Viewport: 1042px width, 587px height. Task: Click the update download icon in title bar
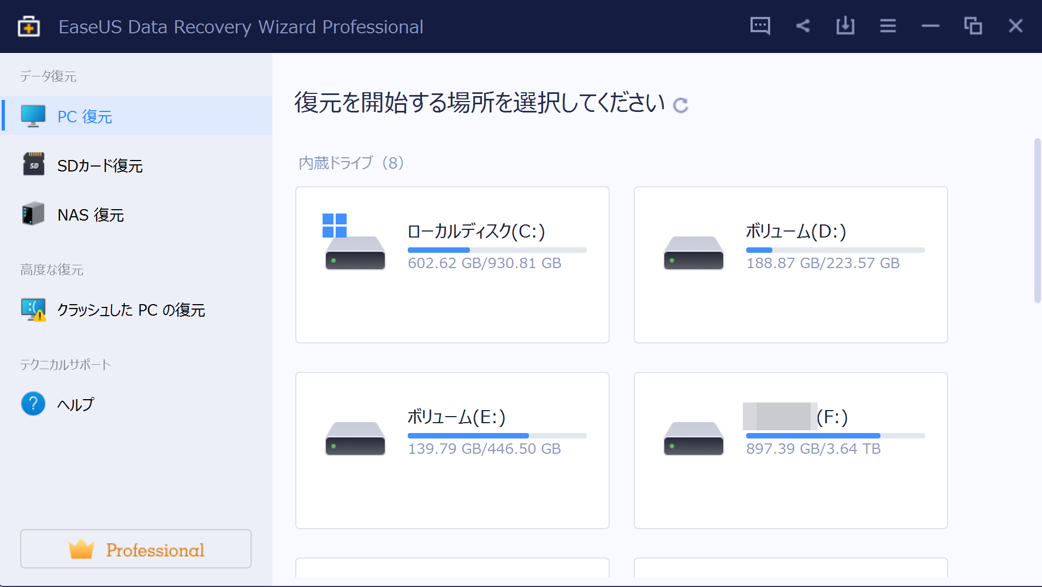(844, 26)
